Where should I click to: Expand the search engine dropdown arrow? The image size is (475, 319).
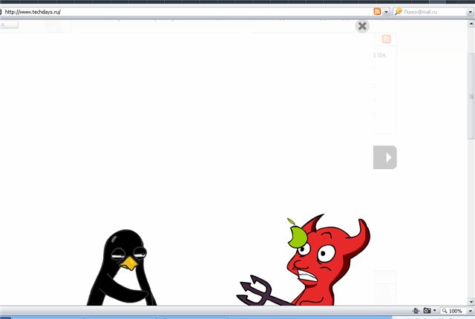471,12
